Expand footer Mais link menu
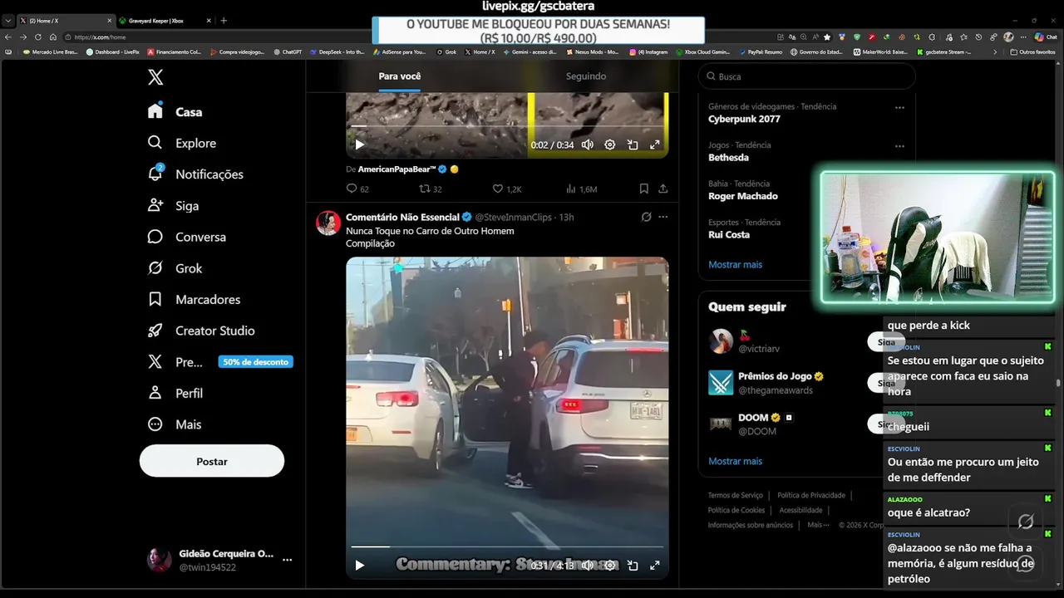 tap(818, 525)
